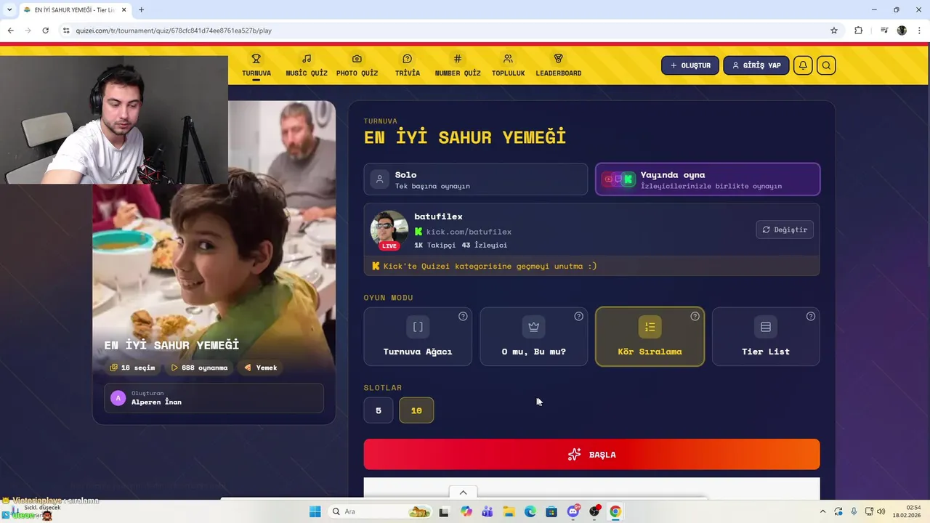This screenshot has width=930, height=523.
Task: Open Topluluk community page
Action: point(508,65)
